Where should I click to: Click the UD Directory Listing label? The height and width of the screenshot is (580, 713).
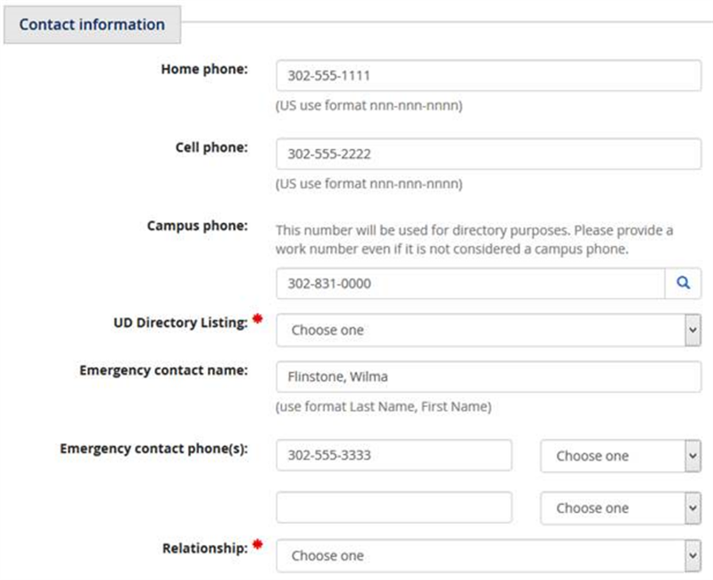pos(180,323)
